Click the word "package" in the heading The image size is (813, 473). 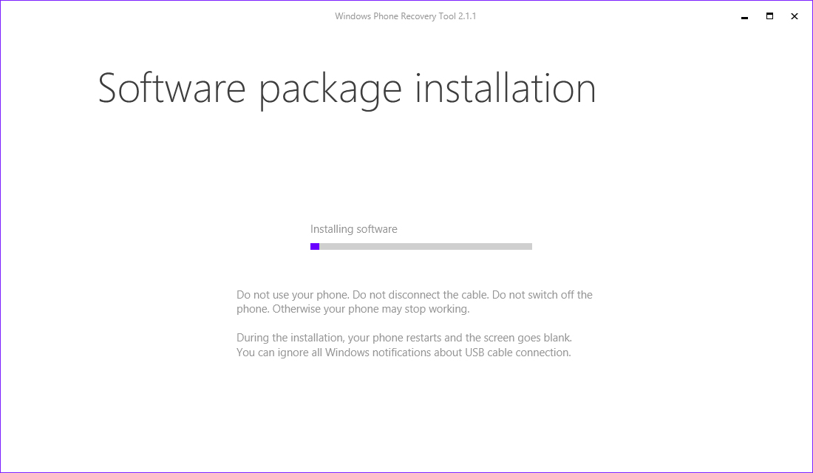tap(330, 90)
